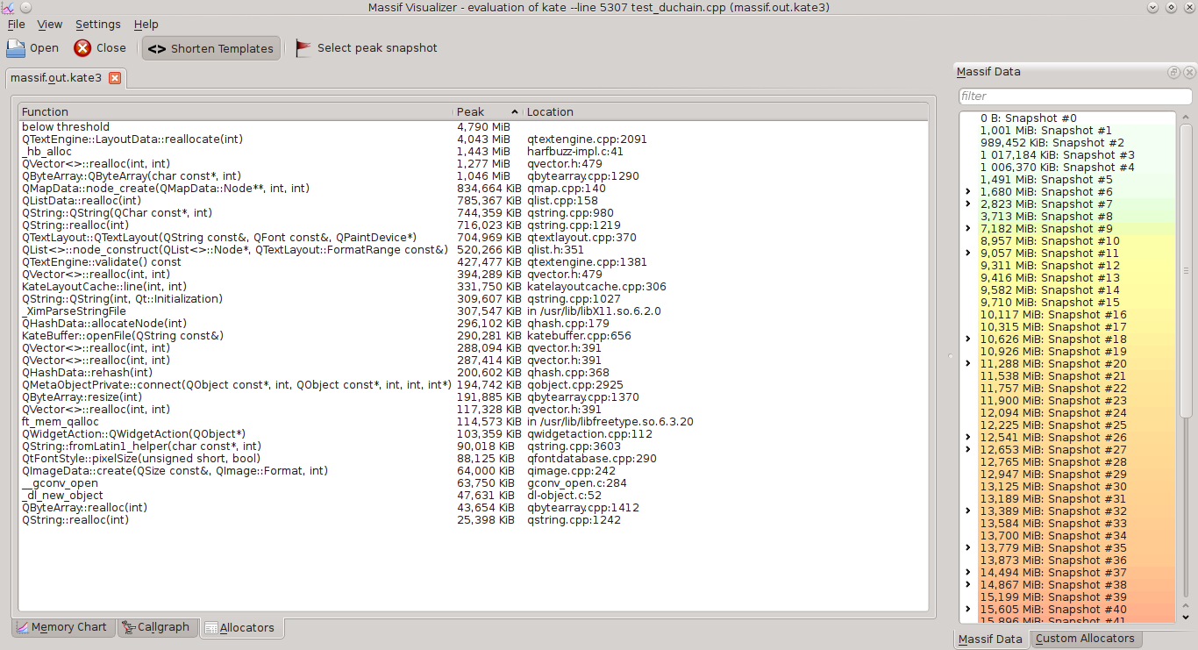Image resolution: width=1198 pixels, height=650 pixels.
Task: Expand Snapshot #6 tree node
Action: (968, 192)
